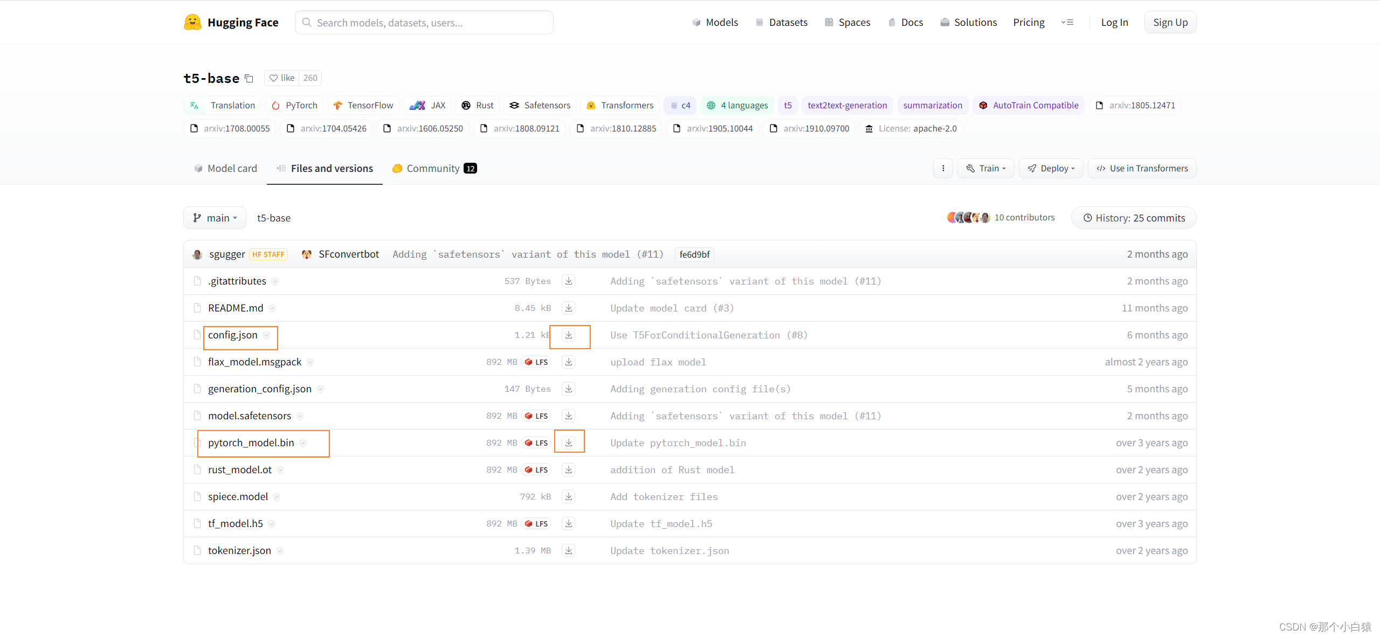Click the copy model name icon
The image size is (1380, 637).
pyautogui.click(x=249, y=79)
